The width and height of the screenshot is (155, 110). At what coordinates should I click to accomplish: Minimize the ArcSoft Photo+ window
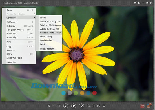(x=143, y=3)
